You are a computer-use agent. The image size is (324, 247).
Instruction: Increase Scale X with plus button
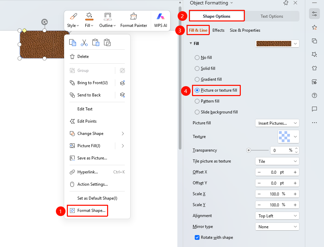pyautogui.click(x=295, y=194)
